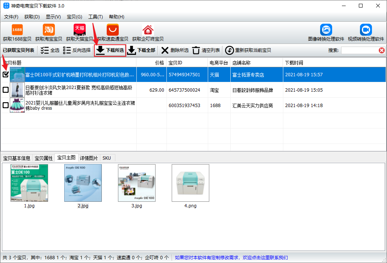
Task: Open the 获取(D) menu
Action: click(x=32, y=17)
